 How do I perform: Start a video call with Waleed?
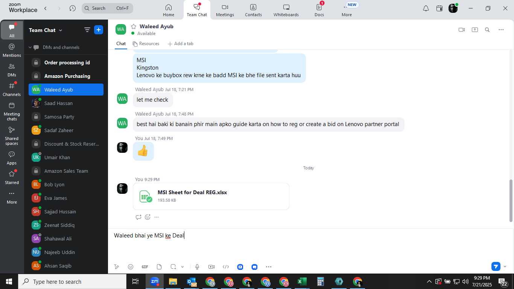tap(462, 30)
